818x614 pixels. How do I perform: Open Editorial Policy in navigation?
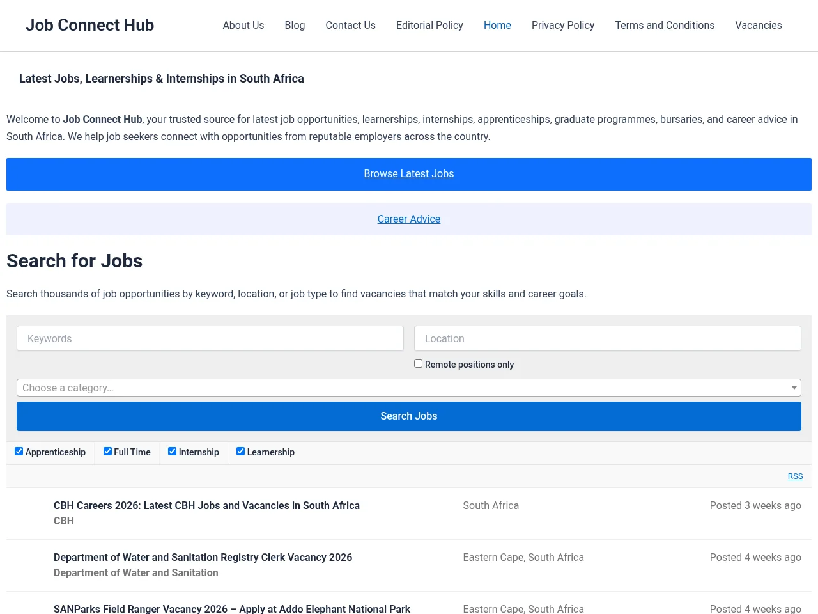[x=429, y=25]
